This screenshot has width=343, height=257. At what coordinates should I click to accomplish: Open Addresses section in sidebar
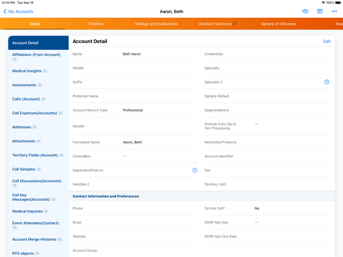click(38, 127)
